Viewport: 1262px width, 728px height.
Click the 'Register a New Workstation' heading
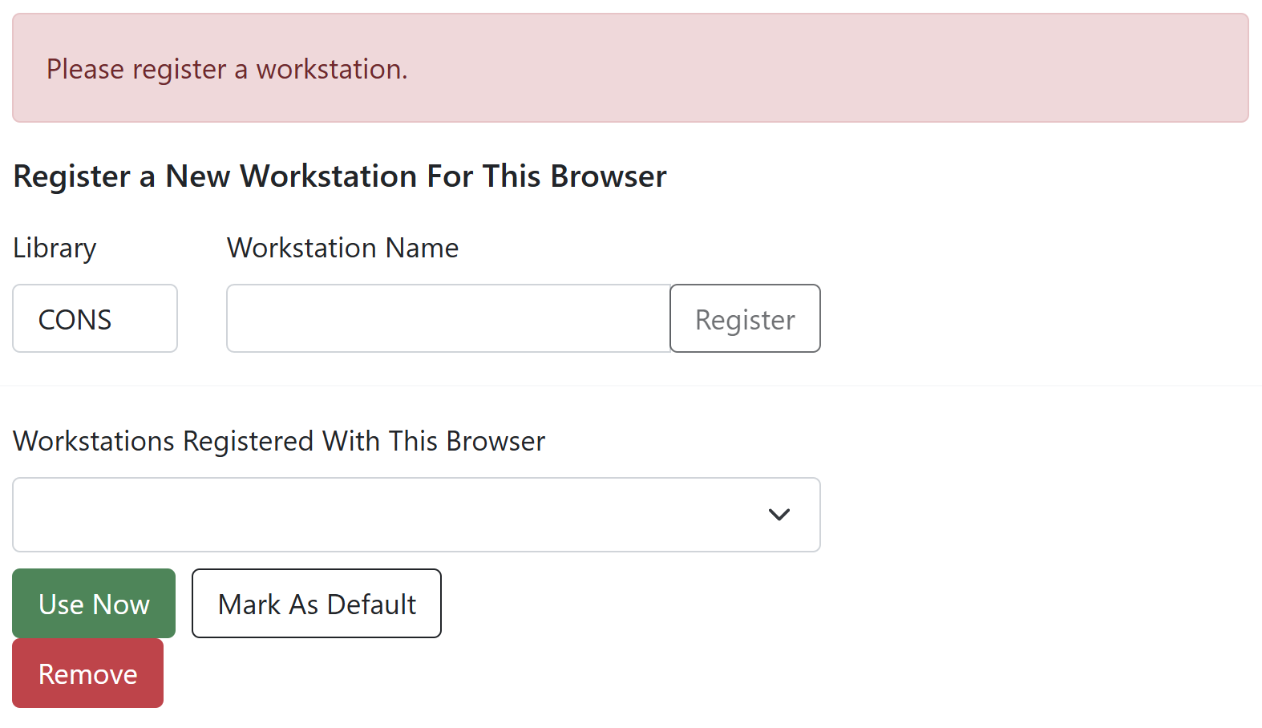coord(339,176)
